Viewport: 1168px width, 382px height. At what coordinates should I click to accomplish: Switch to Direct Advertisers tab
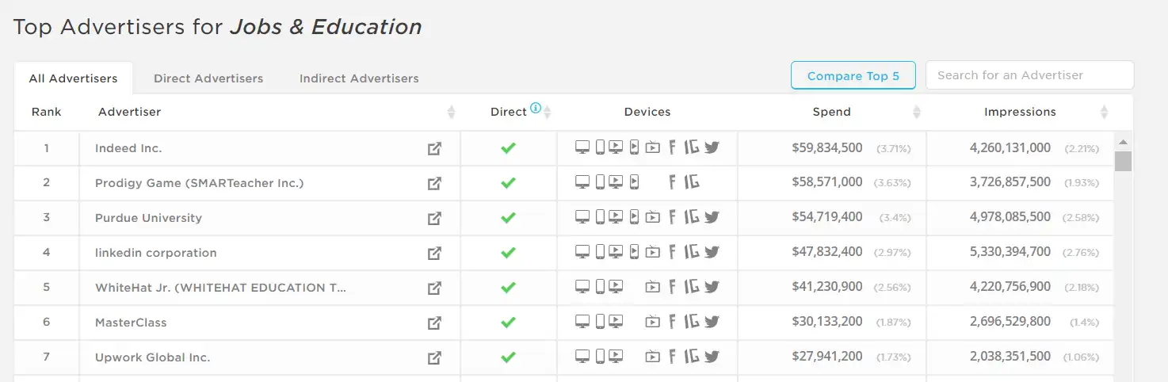coord(208,78)
